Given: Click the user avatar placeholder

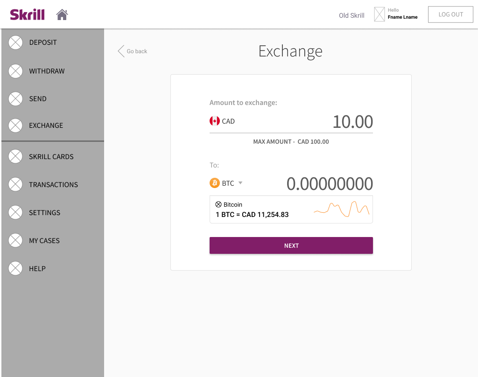Looking at the screenshot, I should (379, 14).
